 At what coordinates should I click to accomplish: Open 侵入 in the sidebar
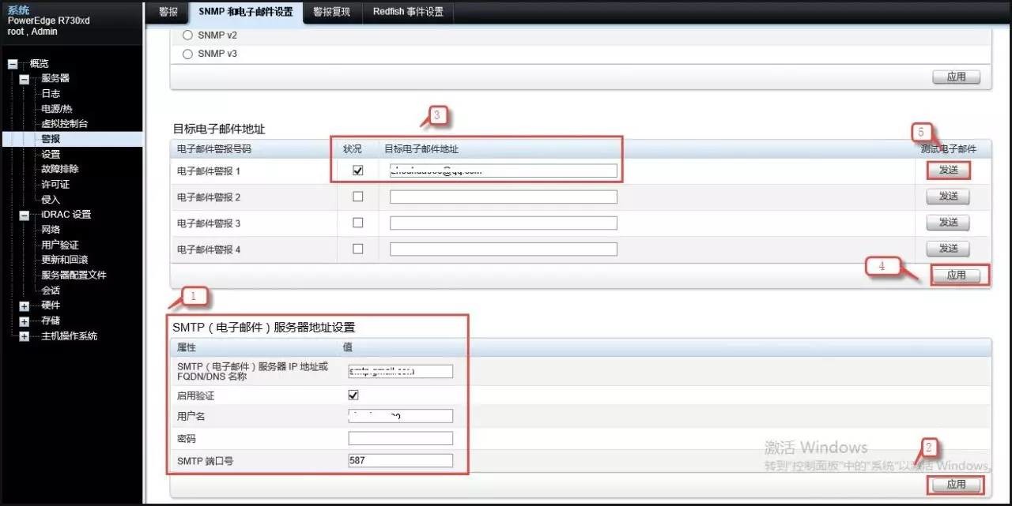point(51,200)
